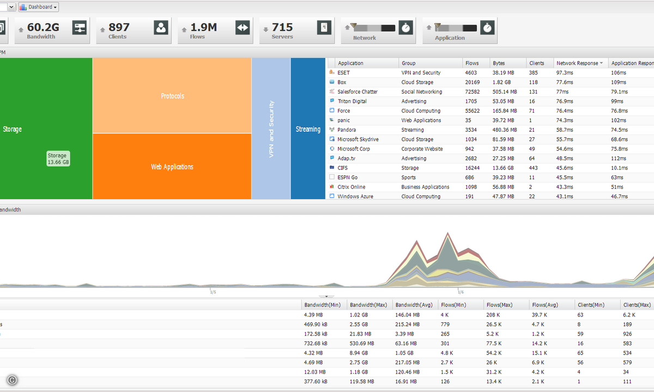Select the Protocols treemap block
This screenshot has width=654, height=392.
[x=172, y=96]
